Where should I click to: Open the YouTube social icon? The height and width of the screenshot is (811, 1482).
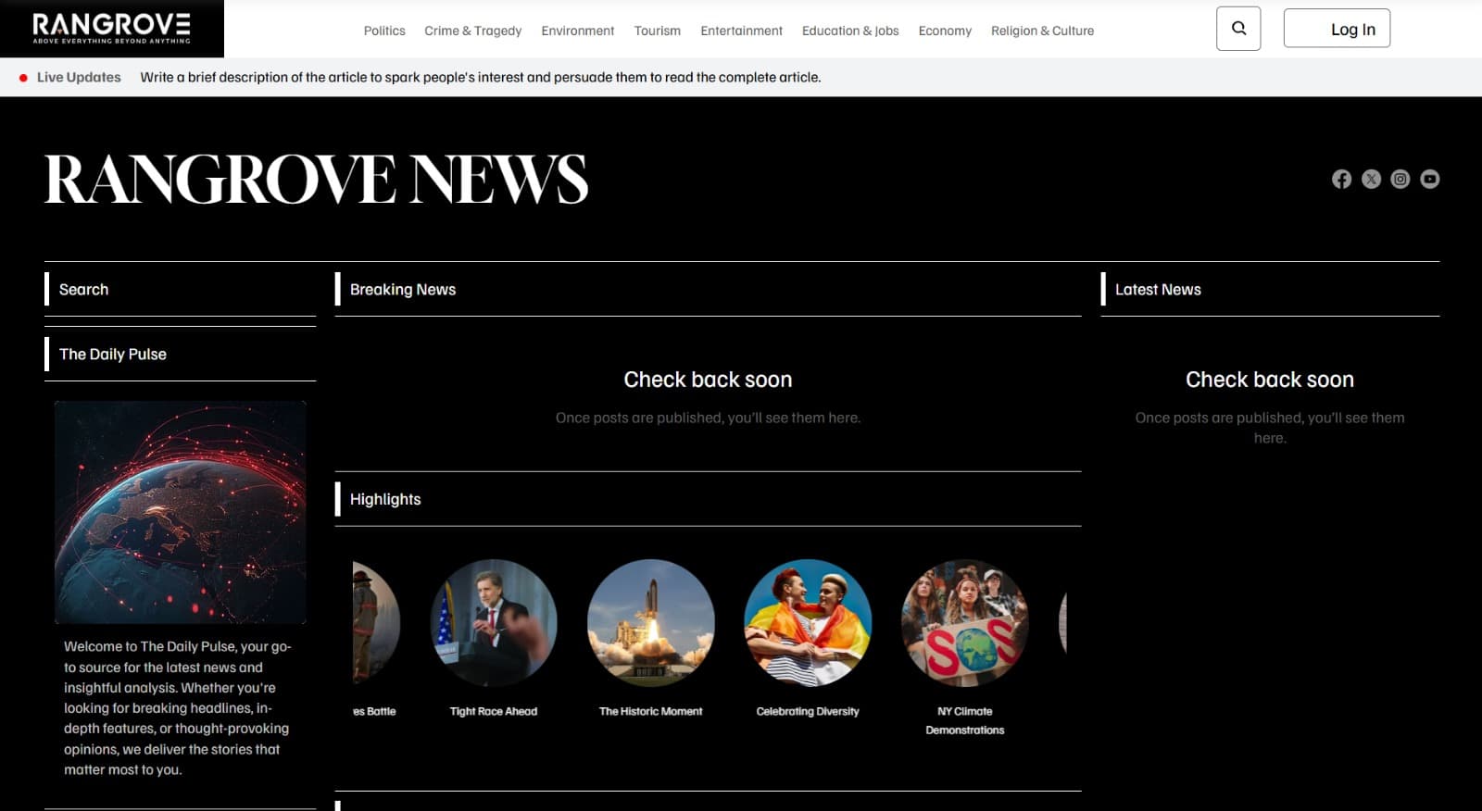1430,179
